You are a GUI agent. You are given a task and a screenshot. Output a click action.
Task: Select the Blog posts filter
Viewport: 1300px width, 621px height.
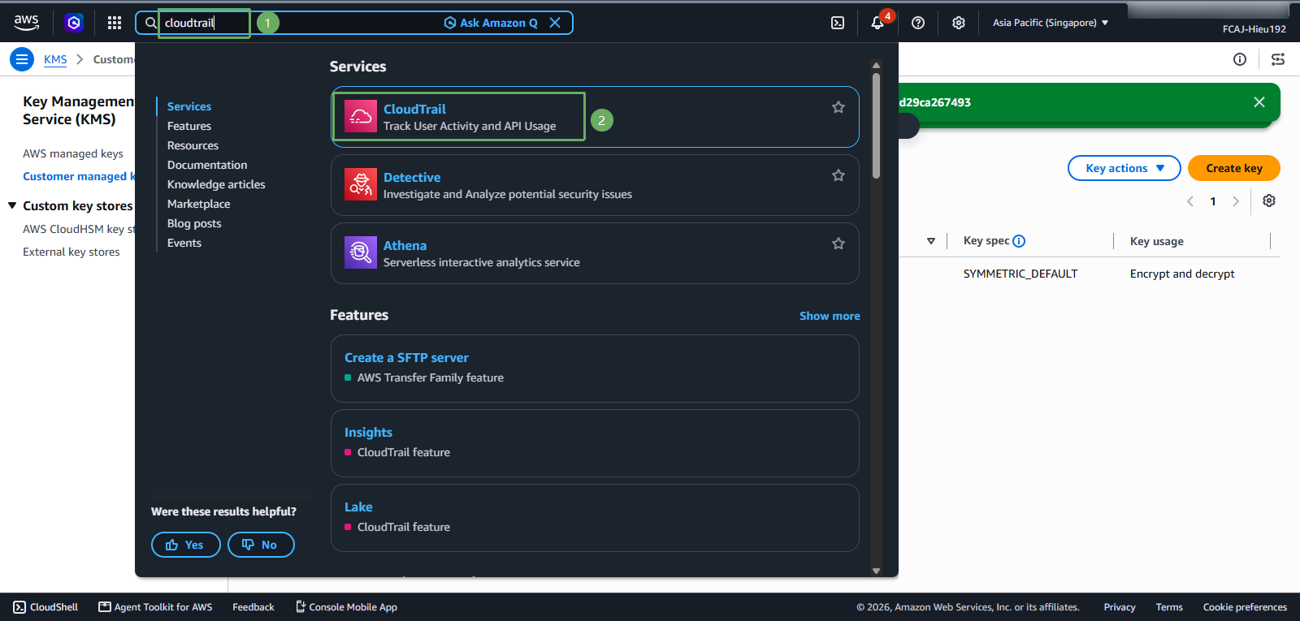tap(194, 223)
